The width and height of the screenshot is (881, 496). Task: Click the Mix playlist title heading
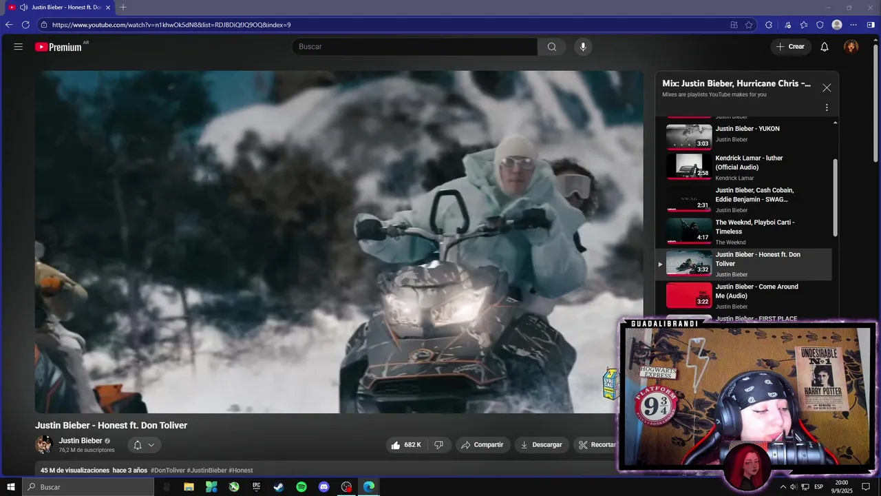tap(736, 83)
